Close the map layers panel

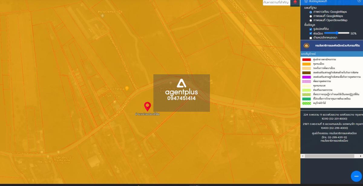[x=359, y=1]
